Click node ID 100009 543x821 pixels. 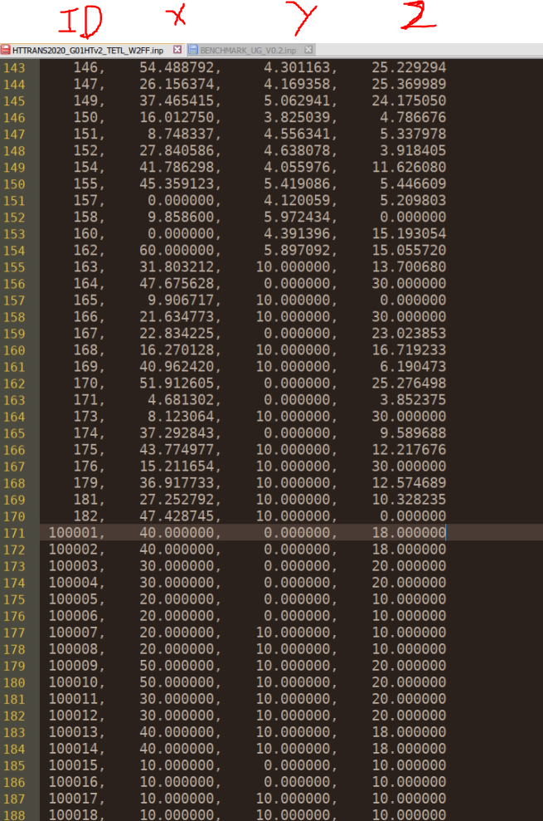tap(73, 666)
